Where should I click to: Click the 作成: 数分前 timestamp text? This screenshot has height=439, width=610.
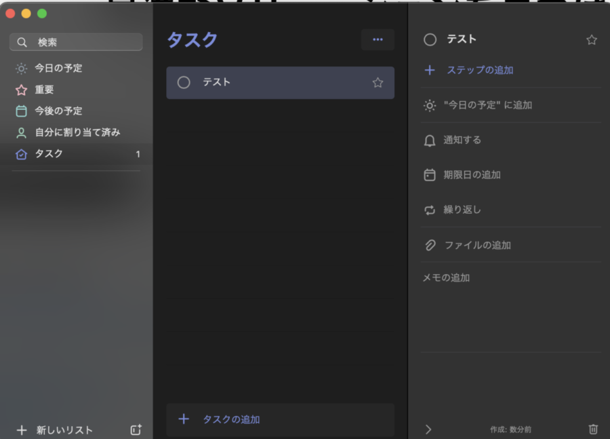click(510, 430)
